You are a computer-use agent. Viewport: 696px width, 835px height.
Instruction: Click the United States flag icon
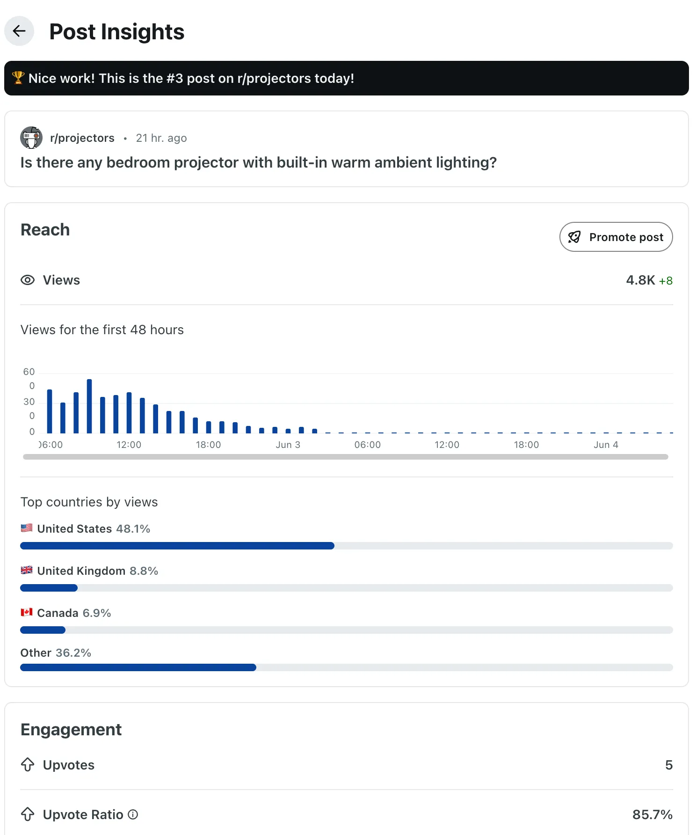point(27,528)
